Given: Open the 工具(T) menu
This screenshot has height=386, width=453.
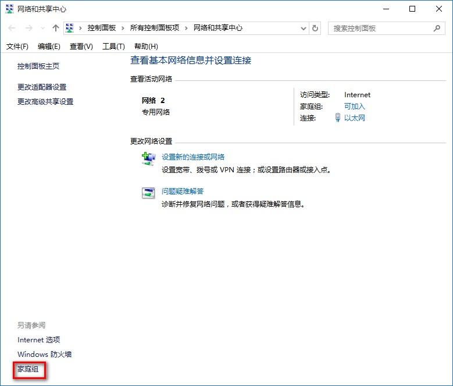Looking at the screenshot, I should click(113, 47).
